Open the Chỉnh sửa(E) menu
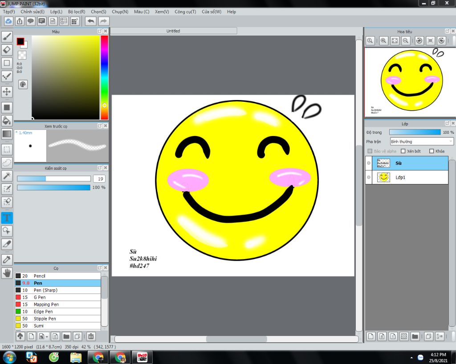 tap(33, 12)
